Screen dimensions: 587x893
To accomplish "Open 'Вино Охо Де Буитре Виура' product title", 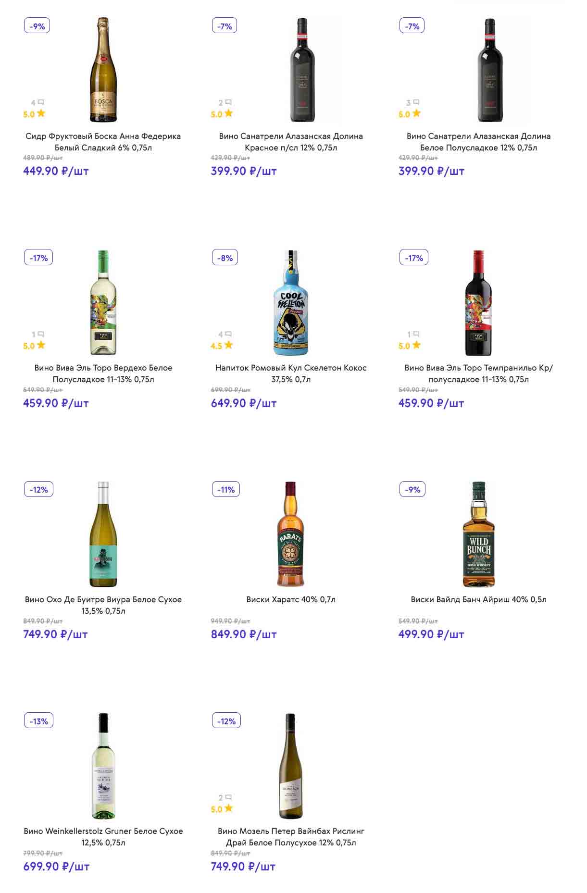I will coord(103,605).
